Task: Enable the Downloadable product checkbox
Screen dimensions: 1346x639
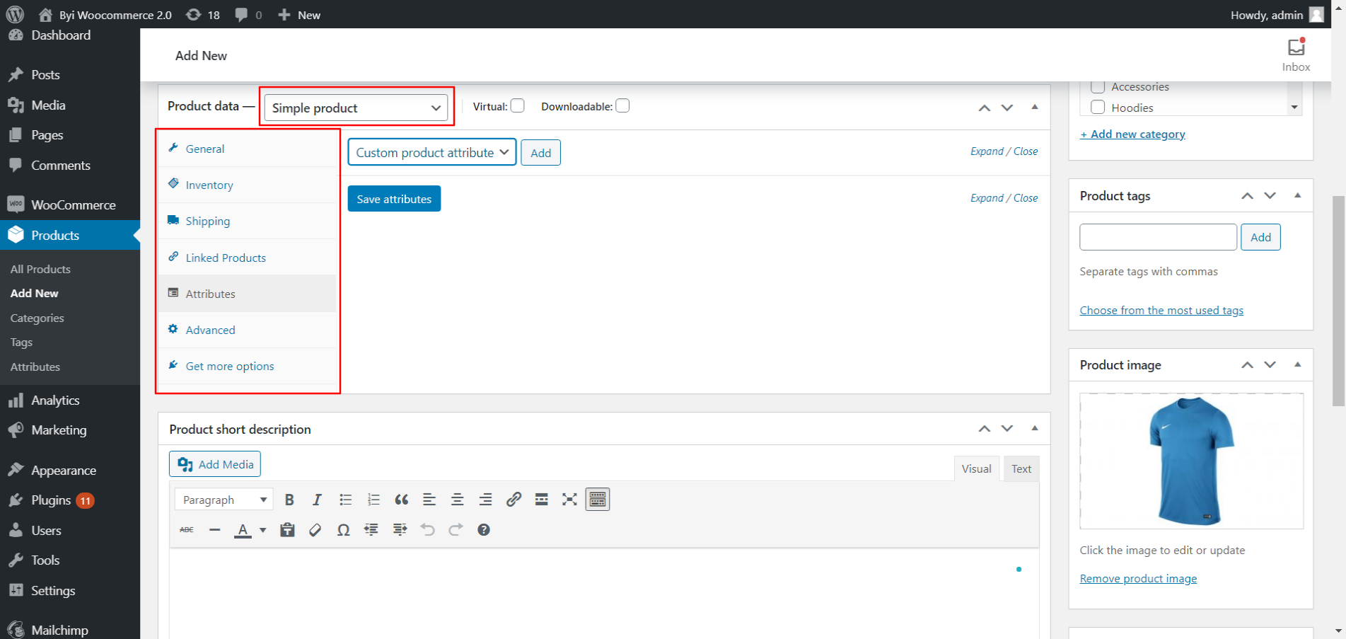Action: click(x=622, y=105)
